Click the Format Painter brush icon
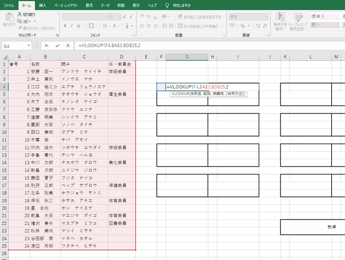The image size is (345, 260). [20, 28]
